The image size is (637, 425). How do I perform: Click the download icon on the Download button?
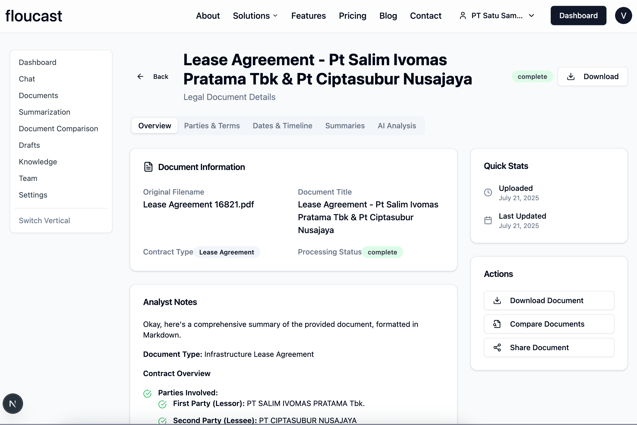(x=571, y=76)
